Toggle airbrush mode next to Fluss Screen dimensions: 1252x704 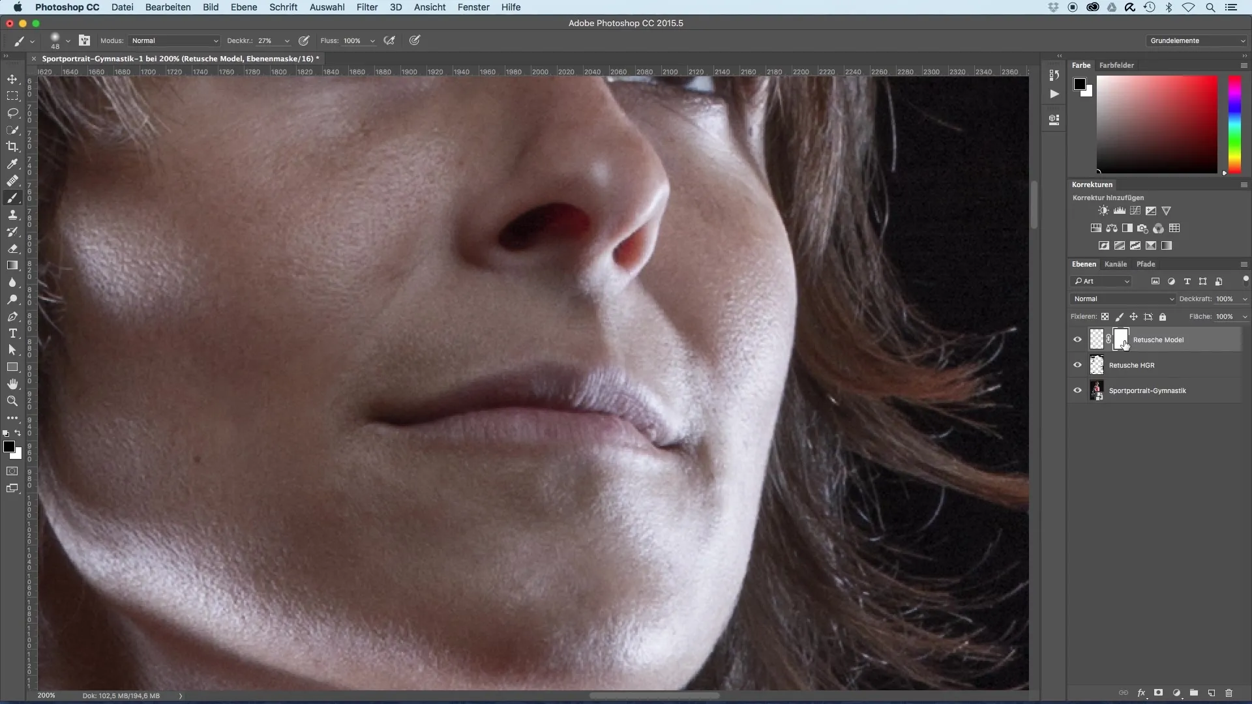tap(389, 40)
